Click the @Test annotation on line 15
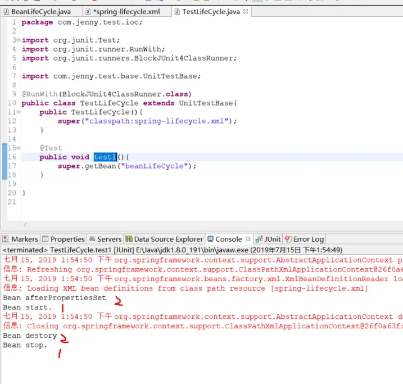 [x=51, y=148]
